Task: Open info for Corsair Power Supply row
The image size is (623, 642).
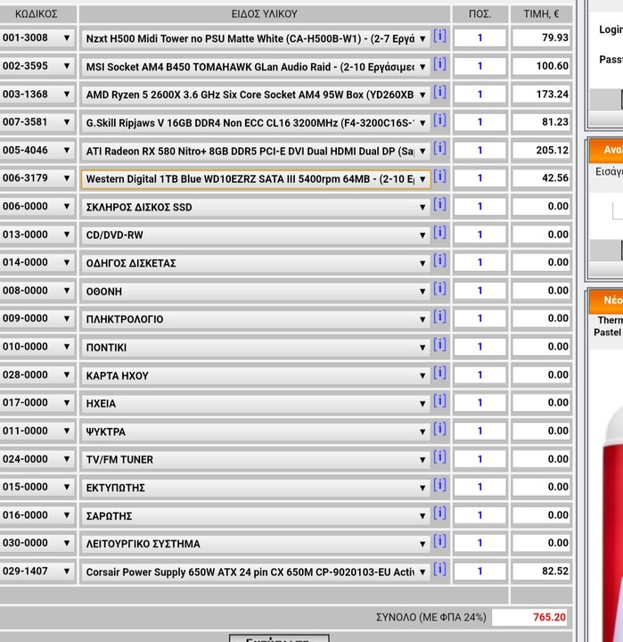Action: (x=439, y=570)
